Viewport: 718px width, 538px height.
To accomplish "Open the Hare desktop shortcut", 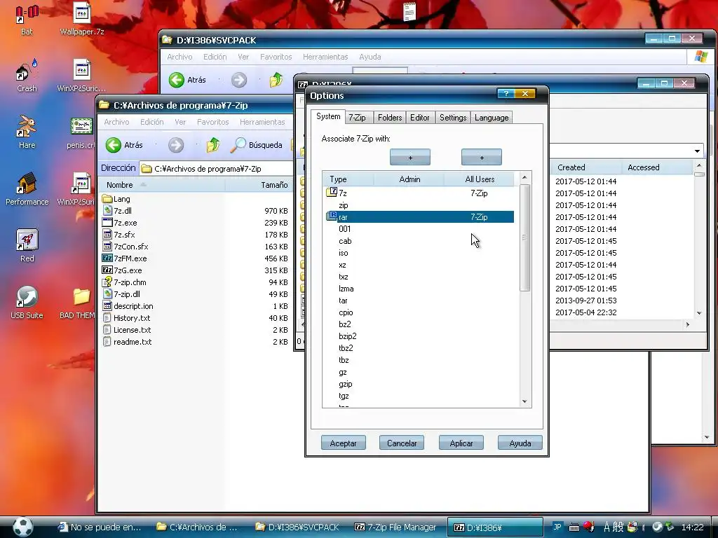I will tap(27, 132).
